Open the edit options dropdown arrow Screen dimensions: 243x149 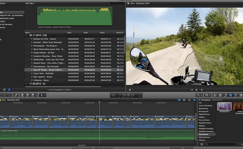coord(36,95)
